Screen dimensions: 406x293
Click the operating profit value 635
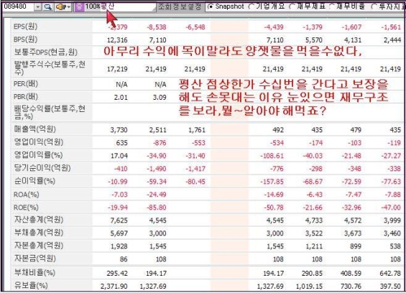(x=122, y=143)
